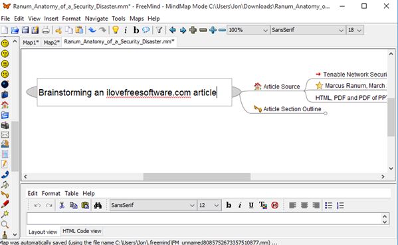Click the Marcus Ranum, March node
Image resolution: width=398 pixels, height=245 pixels.
pyautogui.click(x=351, y=86)
